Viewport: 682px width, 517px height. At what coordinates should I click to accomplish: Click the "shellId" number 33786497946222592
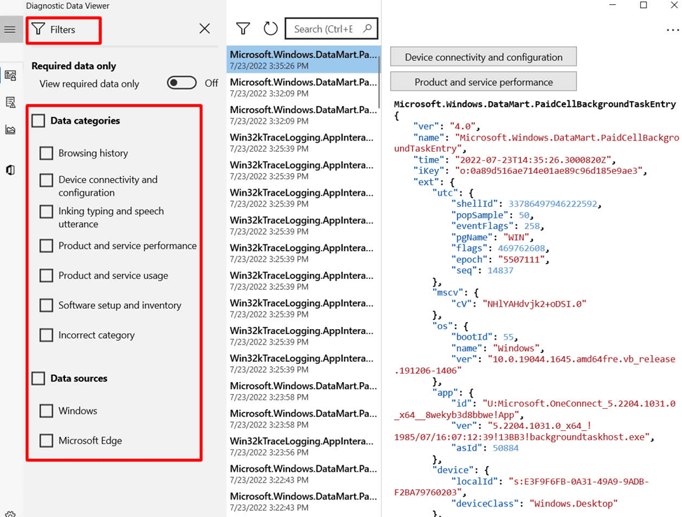(x=553, y=204)
